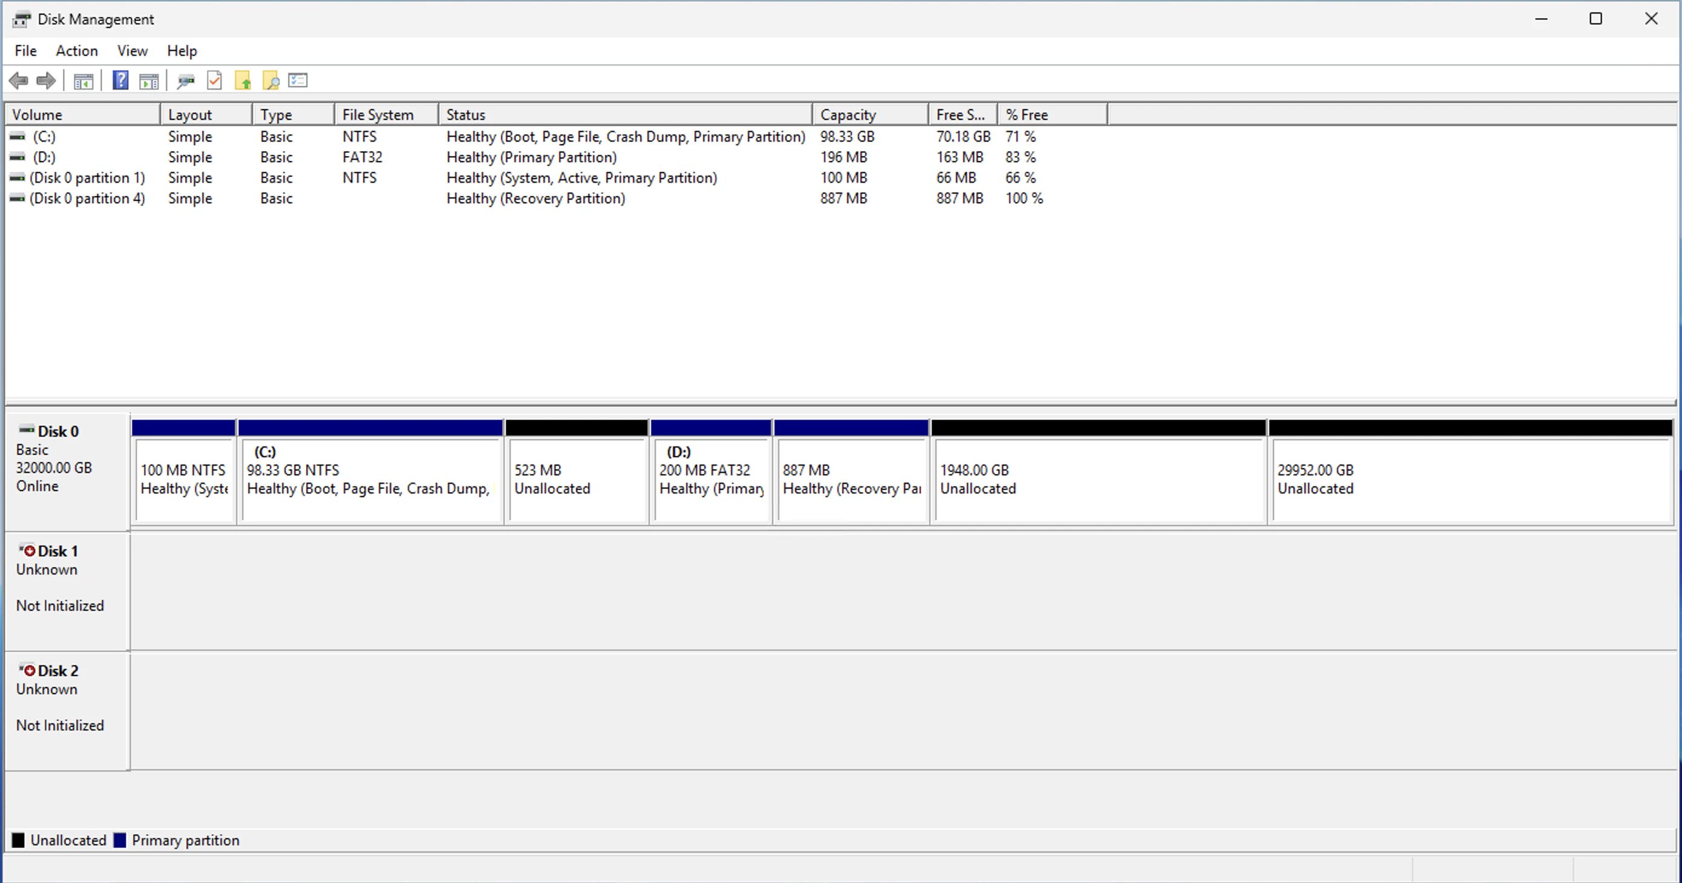Image resolution: width=1682 pixels, height=883 pixels.
Task: Click the blue Primary partition legend swatch
Action: [119, 840]
